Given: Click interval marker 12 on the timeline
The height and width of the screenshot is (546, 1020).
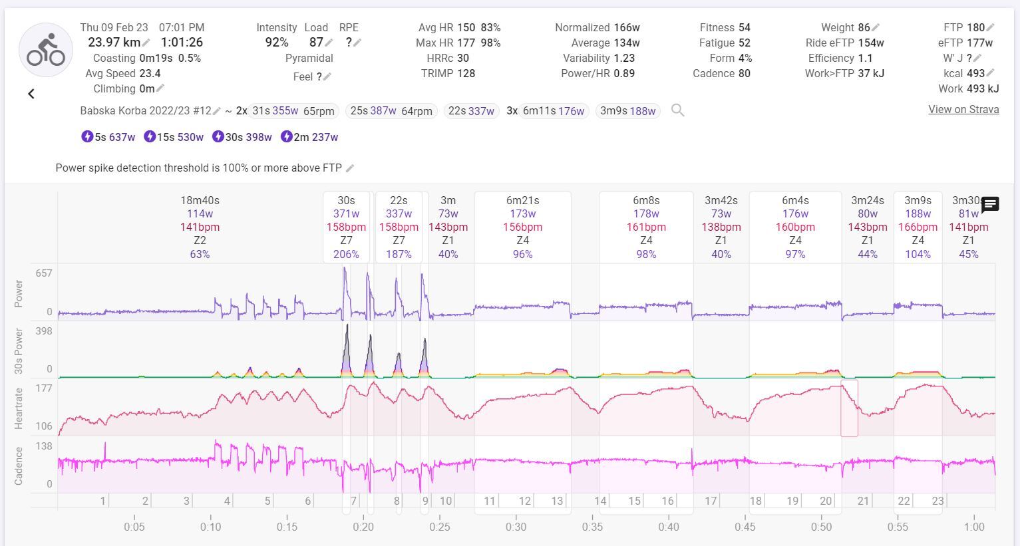Looking at the screenshot, I should (x=525, y=501).
